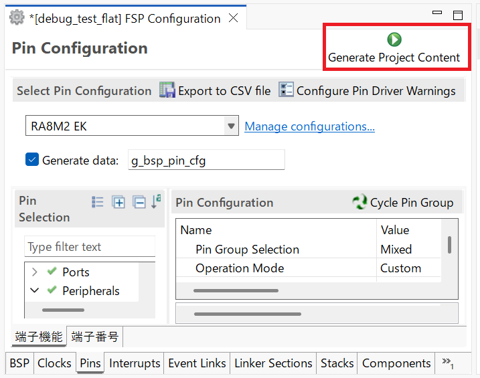The width and height of the screenshot is (480, 378).
Task: Click Export to CSV file icon
Action: (x=167, y=90)
